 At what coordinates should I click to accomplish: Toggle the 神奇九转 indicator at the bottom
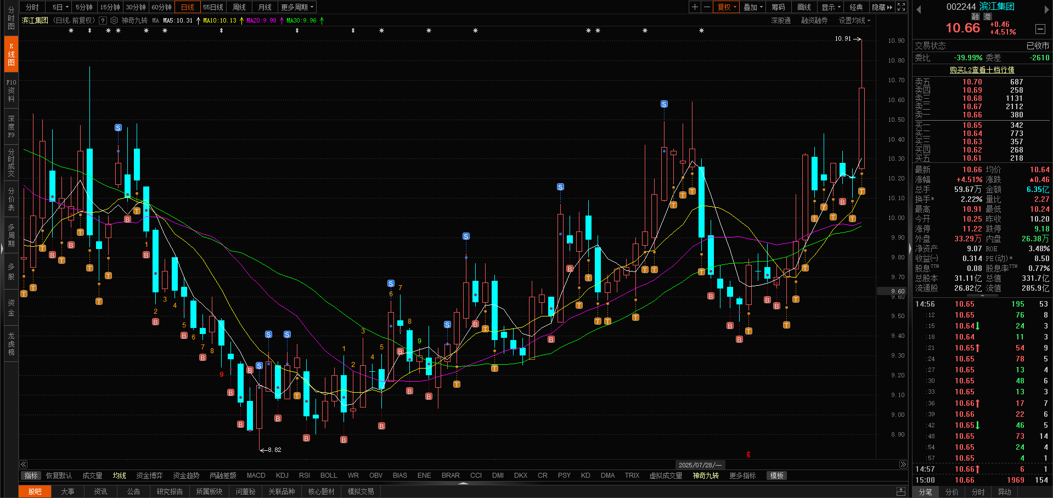pos(706,476)
